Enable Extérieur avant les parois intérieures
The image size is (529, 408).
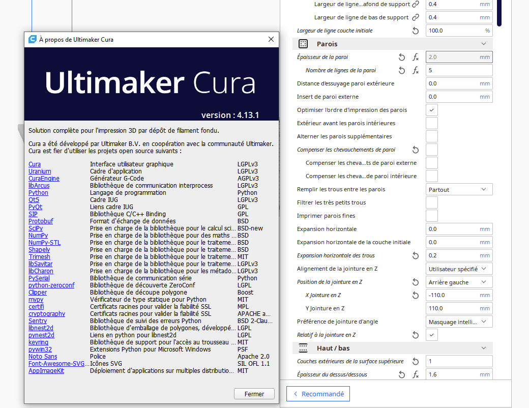[431, 123]
